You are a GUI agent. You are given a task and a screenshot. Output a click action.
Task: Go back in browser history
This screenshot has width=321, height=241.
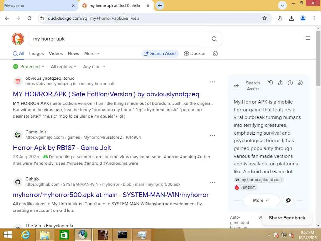click(x=7, y=18)
